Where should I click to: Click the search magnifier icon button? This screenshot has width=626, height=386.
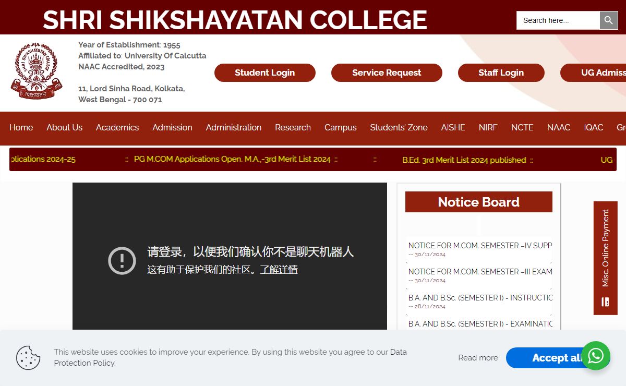tap(609, 20)
